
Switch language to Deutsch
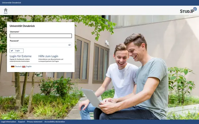[18, 66]
